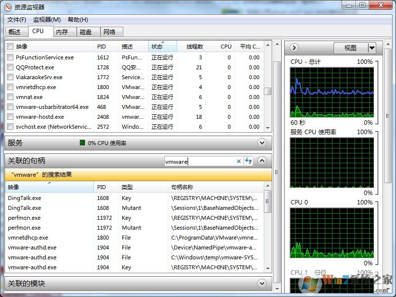Clear the vmware search text with the X icon
Screen dimensions: 396x297
(239, 161)
